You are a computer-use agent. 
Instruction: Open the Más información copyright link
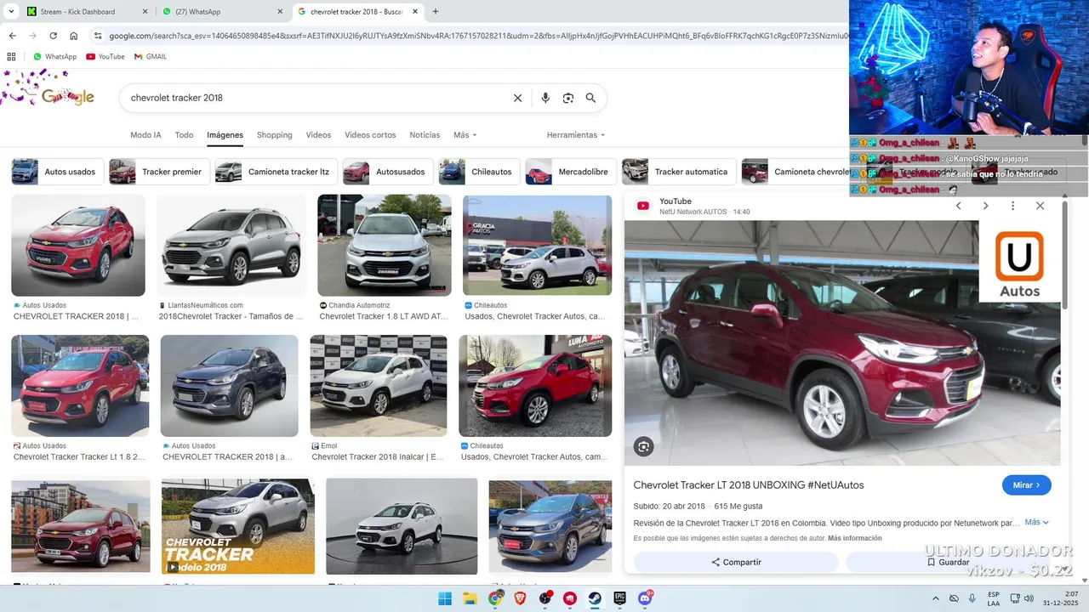[x=854, y=538]
